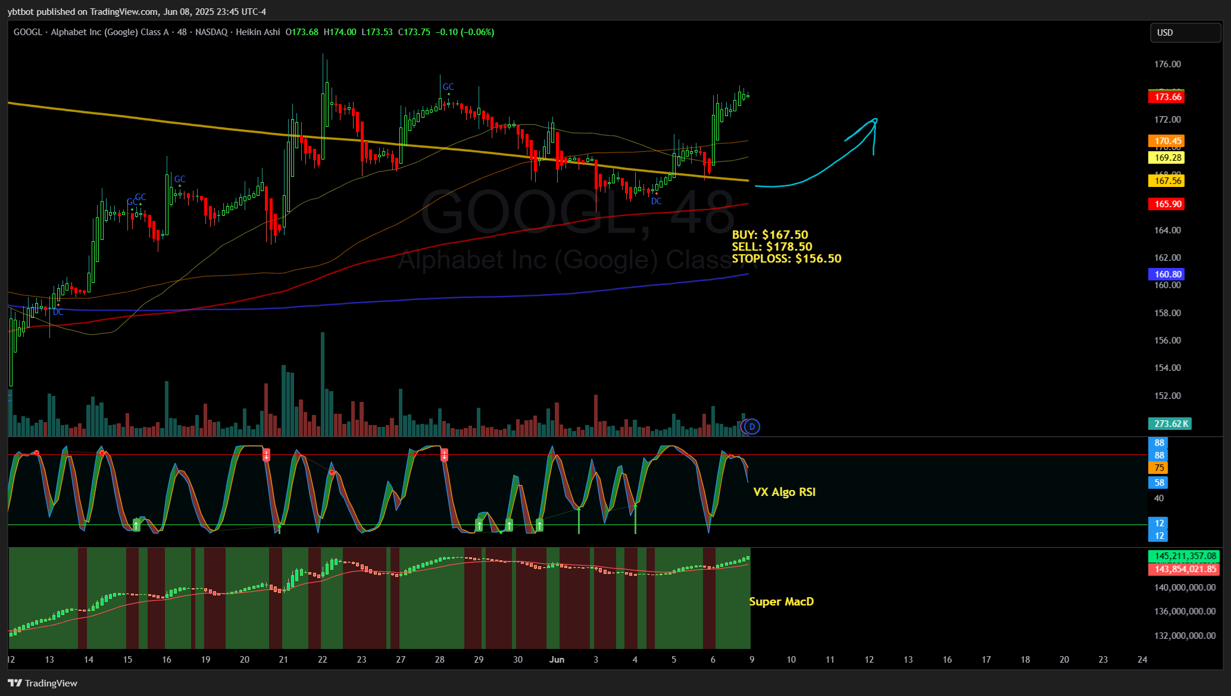Open the USD currency selector
This screenshot has height=696, width=1231.
coord(1185,33)
